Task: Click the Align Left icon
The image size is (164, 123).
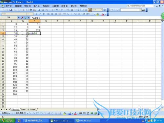Action: click(49, 14)
